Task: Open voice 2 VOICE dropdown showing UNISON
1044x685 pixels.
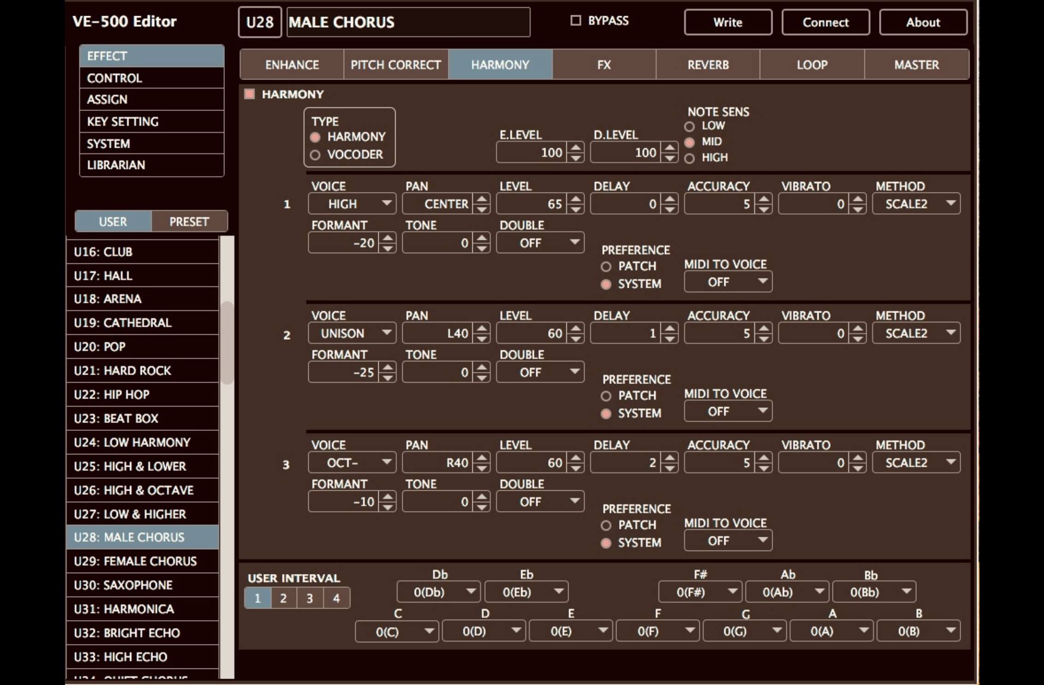Action: (352, 333)
